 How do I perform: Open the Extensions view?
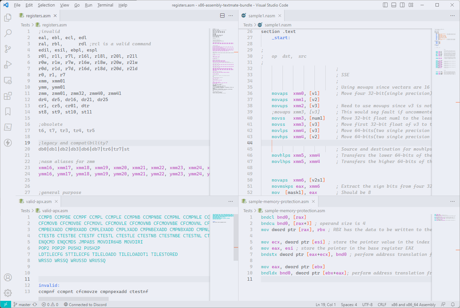click(8, 96)
